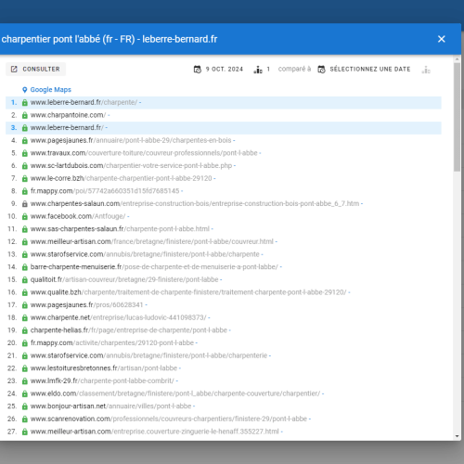Open result 18 www.charpente.net link
464x464 pixels.
pyautogui.click(x=118, y=318)
